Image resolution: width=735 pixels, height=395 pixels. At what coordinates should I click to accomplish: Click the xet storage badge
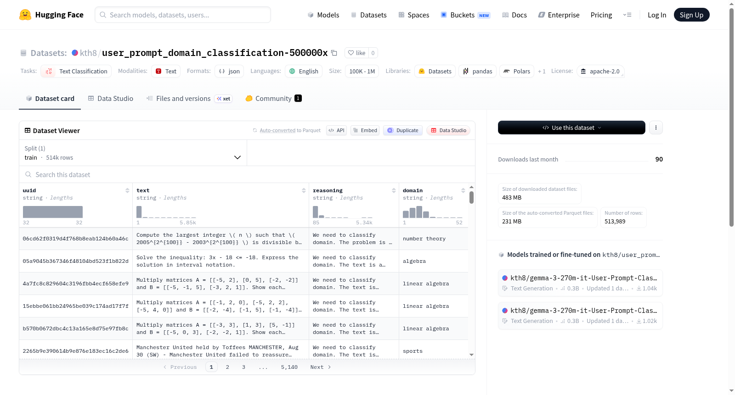pyautogui.click(x=224, y=99)
